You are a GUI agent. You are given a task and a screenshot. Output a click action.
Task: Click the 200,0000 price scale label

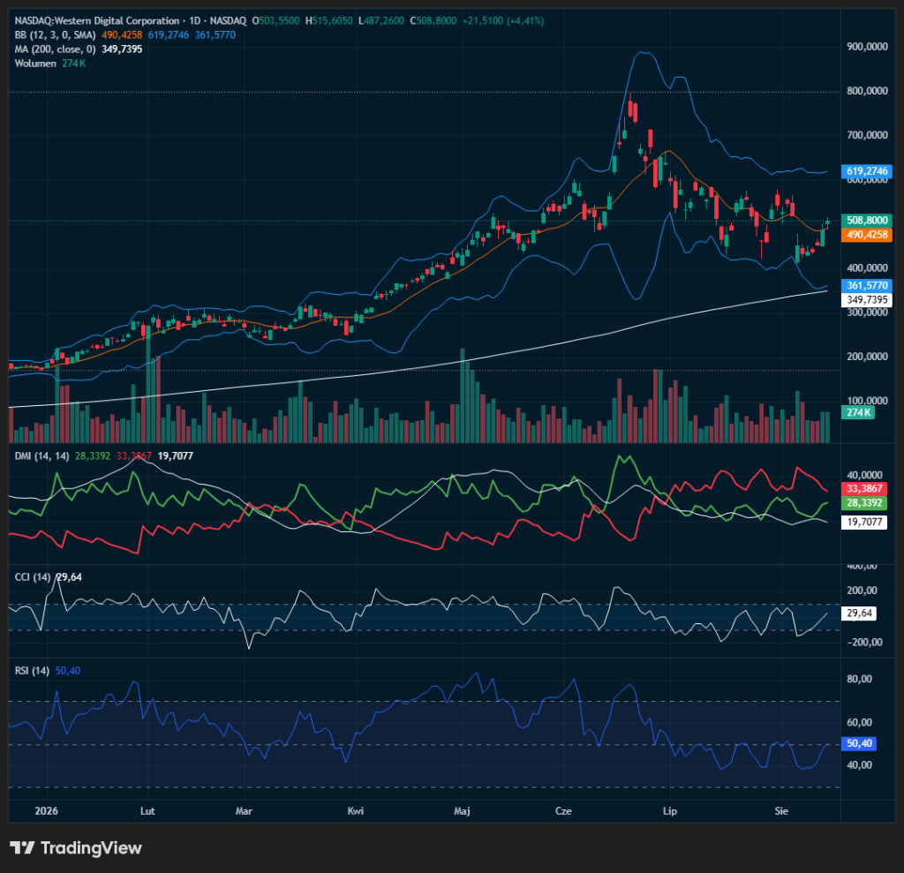[867, 357]
